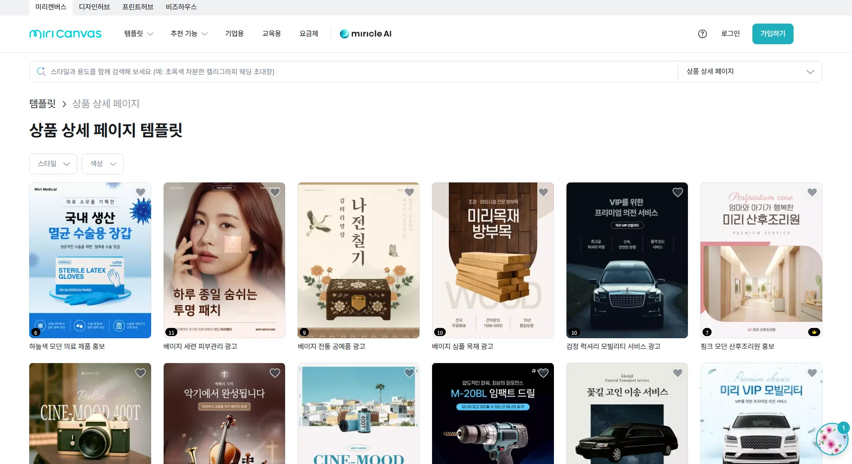
Task: Click page count badge on woodwork template
Action: pyautogui.click(x=440, y=333)
